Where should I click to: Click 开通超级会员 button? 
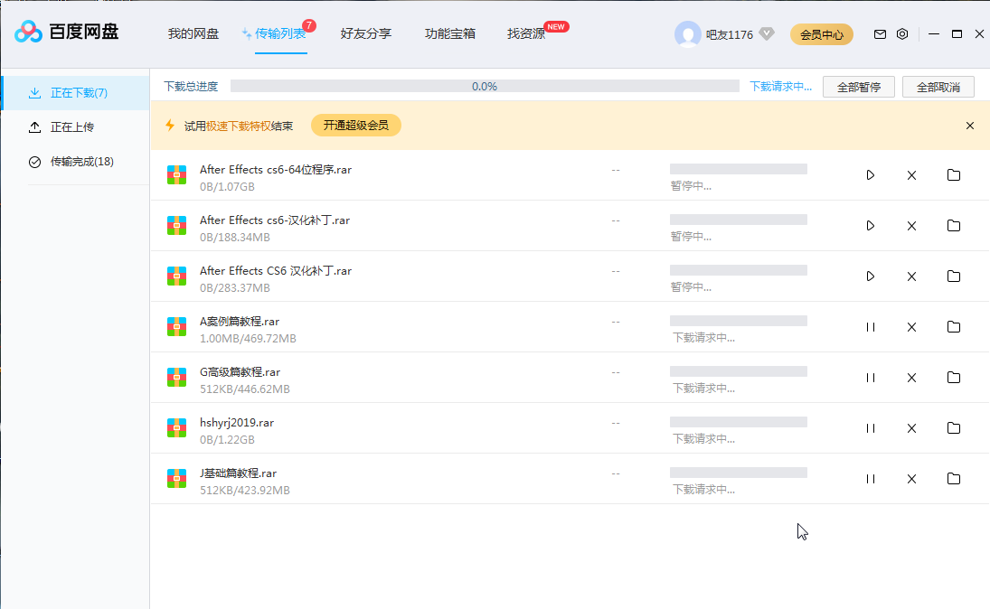pyautogui.click(x=356, y=126)
